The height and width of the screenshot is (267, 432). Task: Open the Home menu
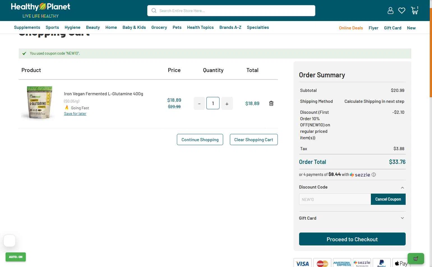click(111, 27)
